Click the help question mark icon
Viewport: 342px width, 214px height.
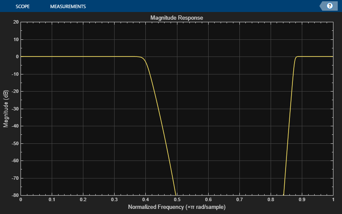pyautogui.click(x=330, y=6)
